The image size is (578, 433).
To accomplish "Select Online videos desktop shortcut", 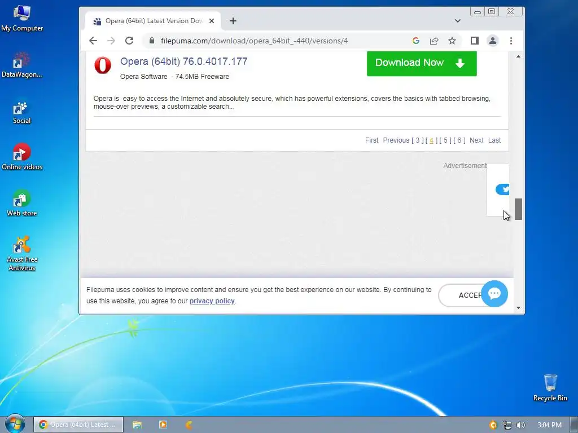I will click(22, 157).
